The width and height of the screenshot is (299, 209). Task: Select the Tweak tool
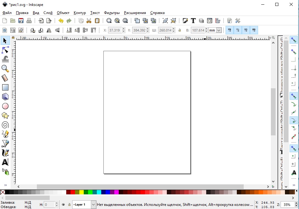[x=5, y=59]
